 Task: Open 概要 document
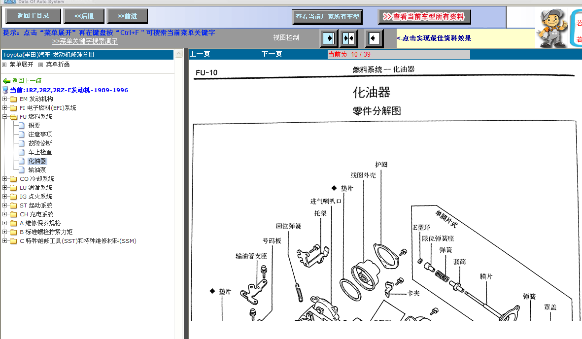pos(34,126)
